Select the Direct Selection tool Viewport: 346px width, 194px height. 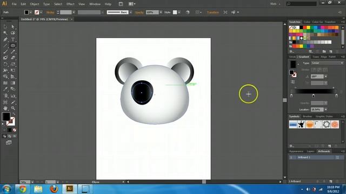pos(13,27)
